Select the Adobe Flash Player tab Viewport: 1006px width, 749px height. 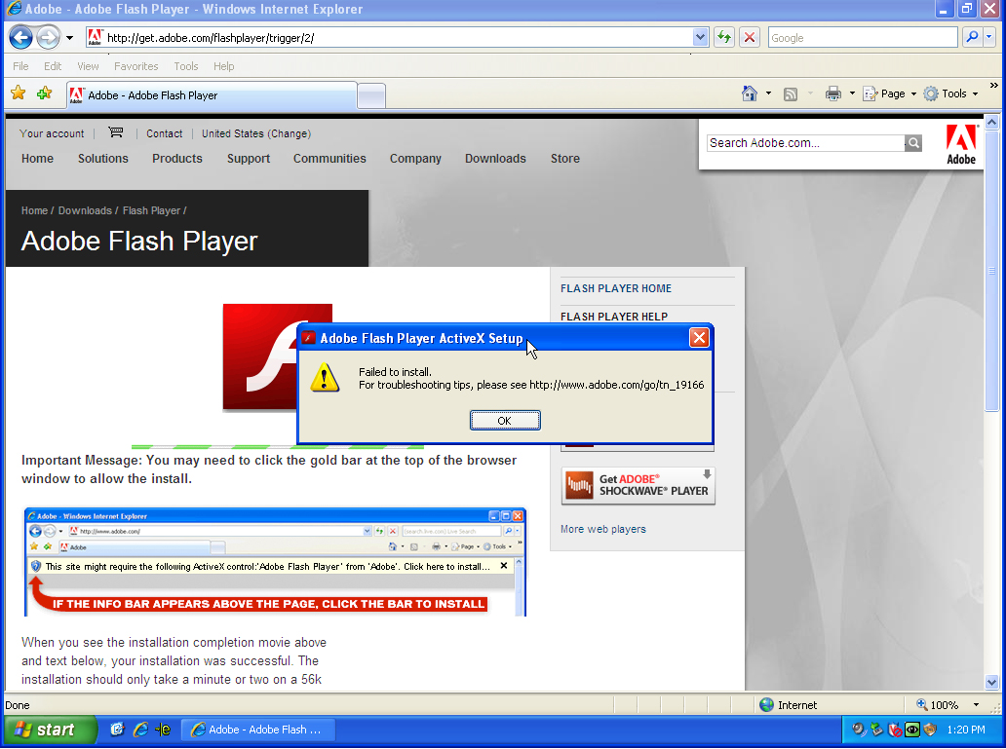[212, 95]
